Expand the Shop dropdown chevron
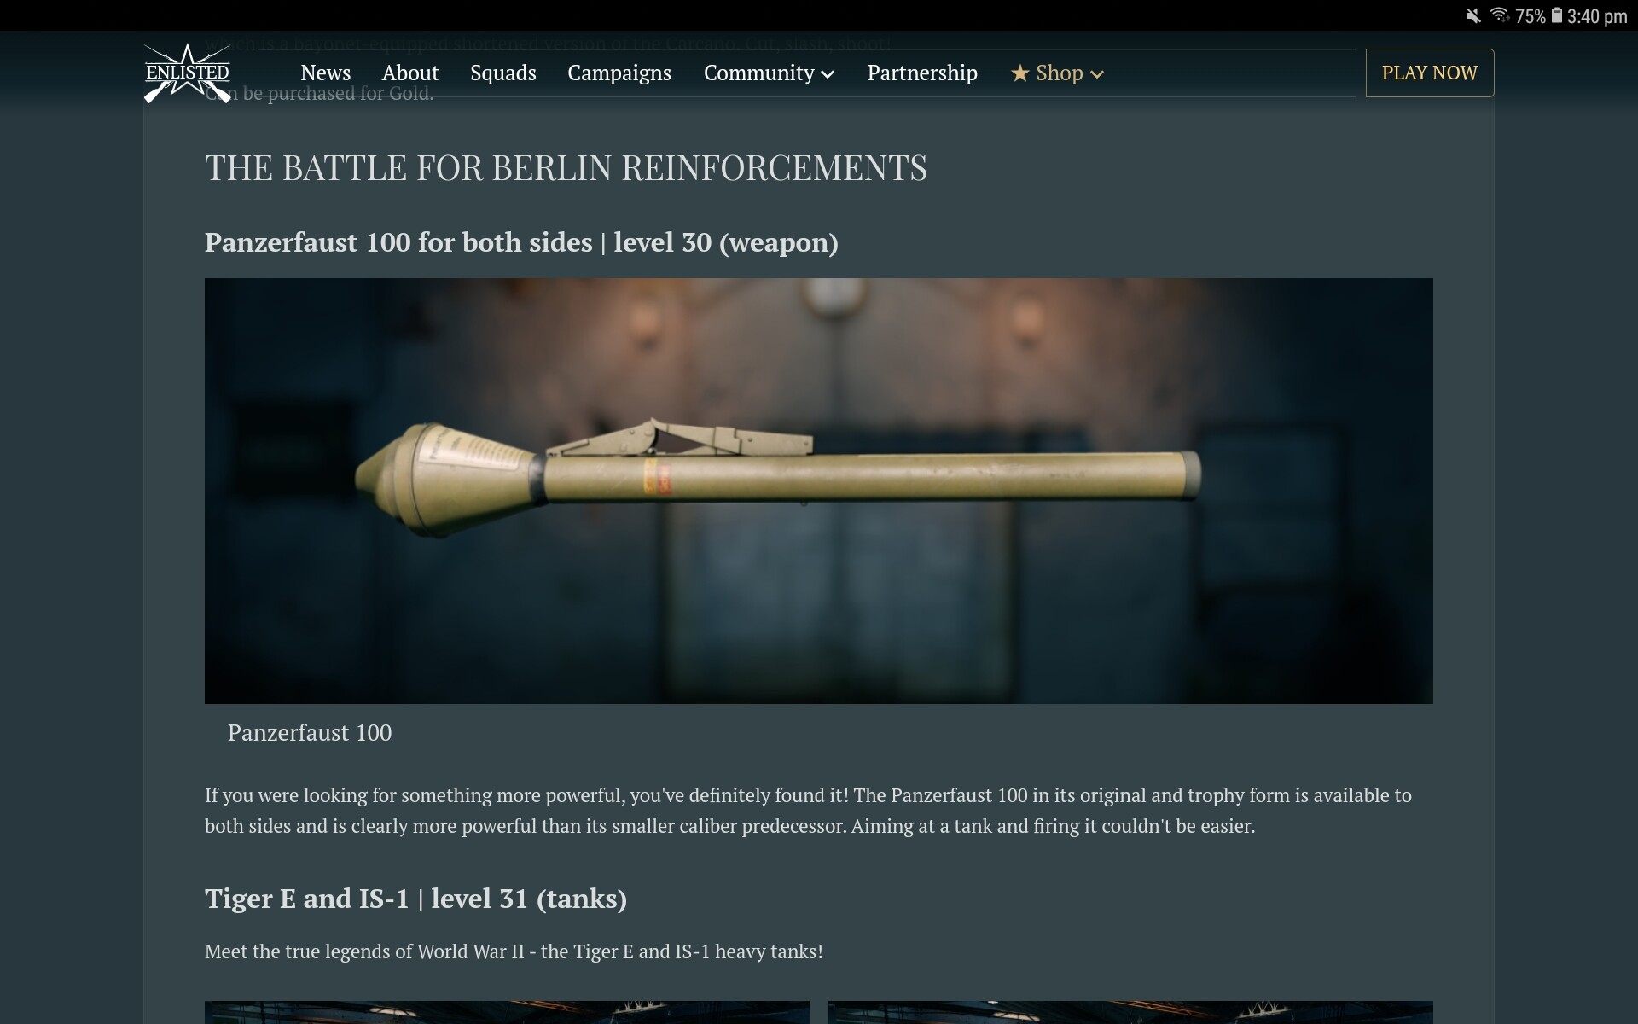The image size is (1638, 1024). pyautogui.click(x=1097, y=74)
